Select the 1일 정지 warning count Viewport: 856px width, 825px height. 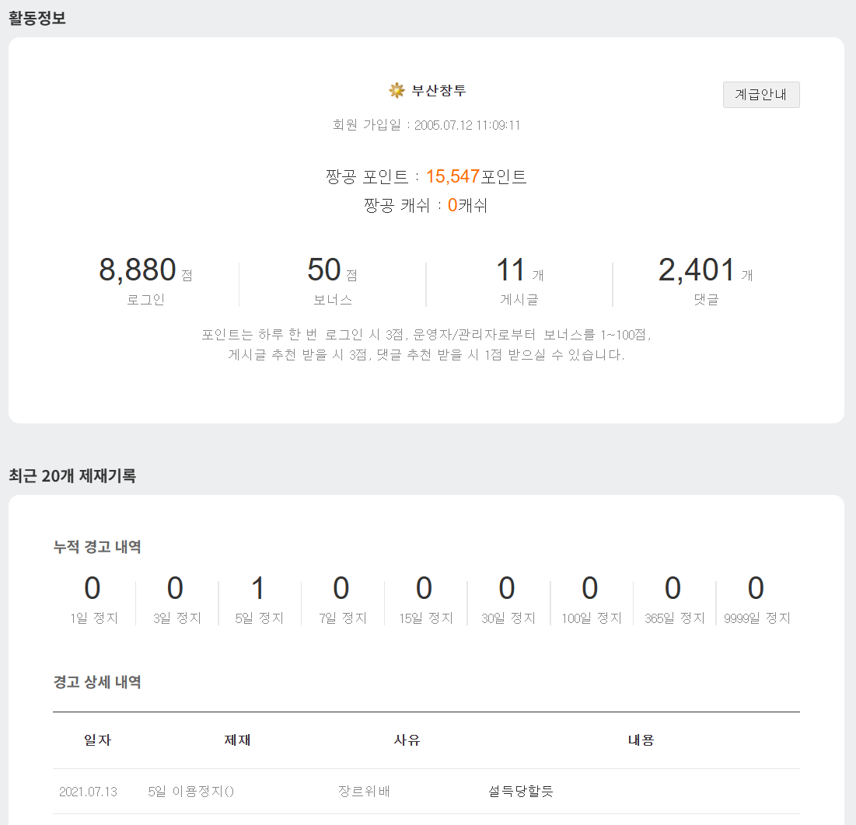tap(93, 590)
